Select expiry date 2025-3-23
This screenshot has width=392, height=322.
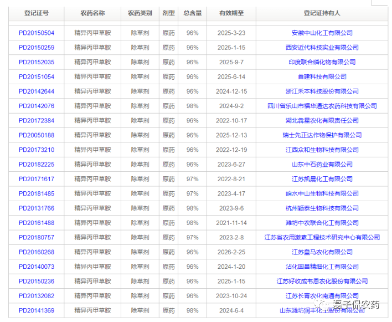click(x=231, y=33)
